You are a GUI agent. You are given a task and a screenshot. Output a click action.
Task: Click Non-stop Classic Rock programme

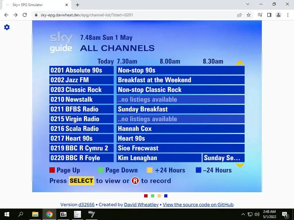181,90
